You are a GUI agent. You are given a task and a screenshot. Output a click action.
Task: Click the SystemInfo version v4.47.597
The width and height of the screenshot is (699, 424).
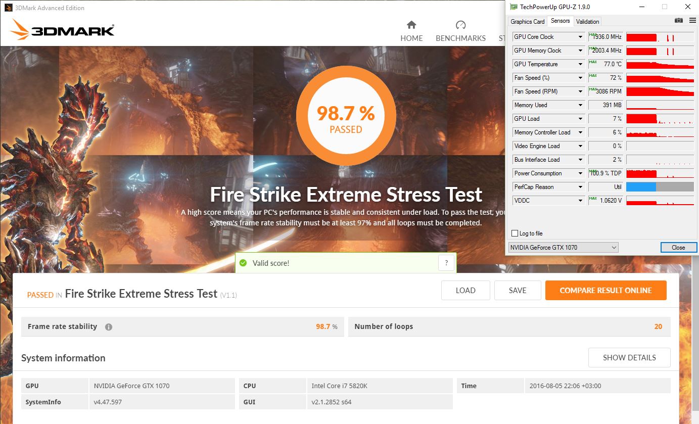(x=108, y=402)
